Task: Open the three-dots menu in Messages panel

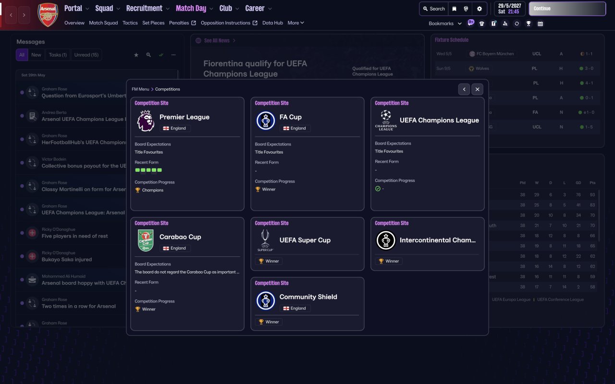Action: (x=173, y=55)
